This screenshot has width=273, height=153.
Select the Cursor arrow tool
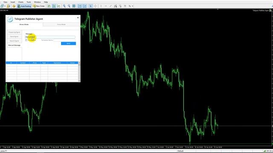[90, 6]
